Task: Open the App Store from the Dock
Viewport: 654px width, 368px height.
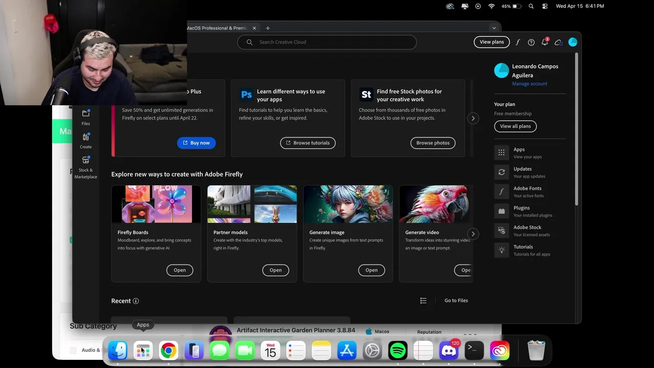Action: click(347, 351)
